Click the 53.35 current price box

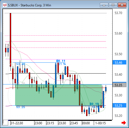(119, 85)
